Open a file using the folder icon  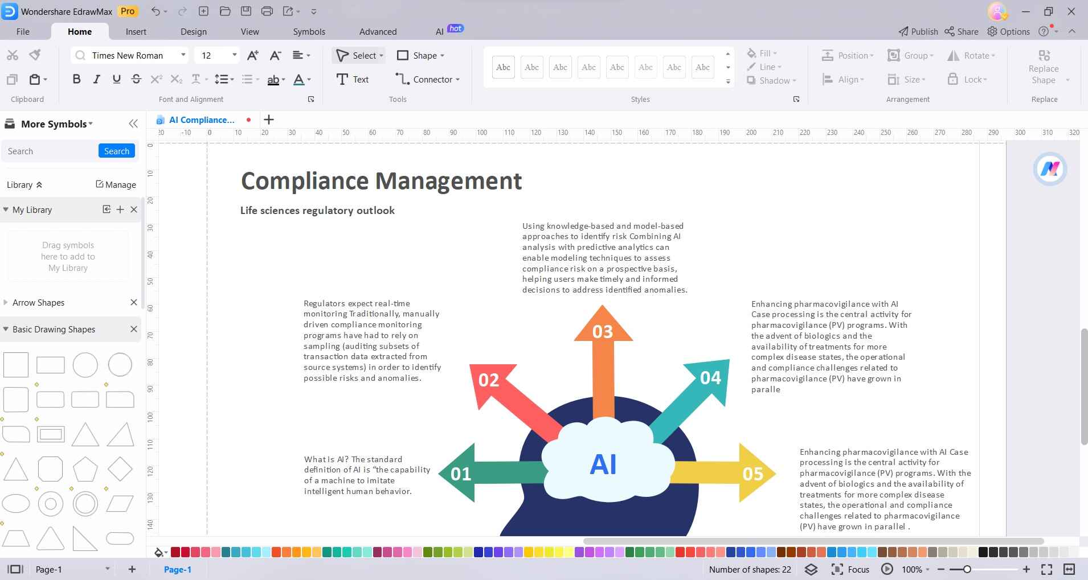224,11
